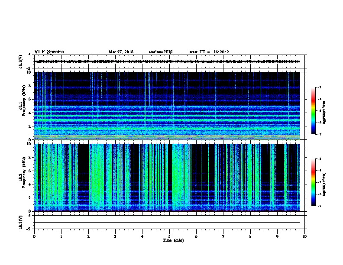Click the "VLF Spectra" plot title
The height and width of the screenshot is (265, 343).
click(x=49, y=52)
